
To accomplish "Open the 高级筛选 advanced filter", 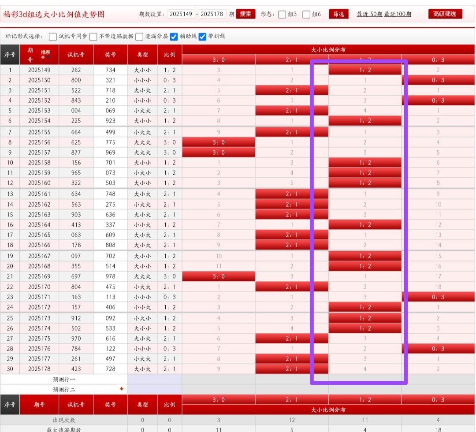I will pyautogui.click(x=445, y=14).
